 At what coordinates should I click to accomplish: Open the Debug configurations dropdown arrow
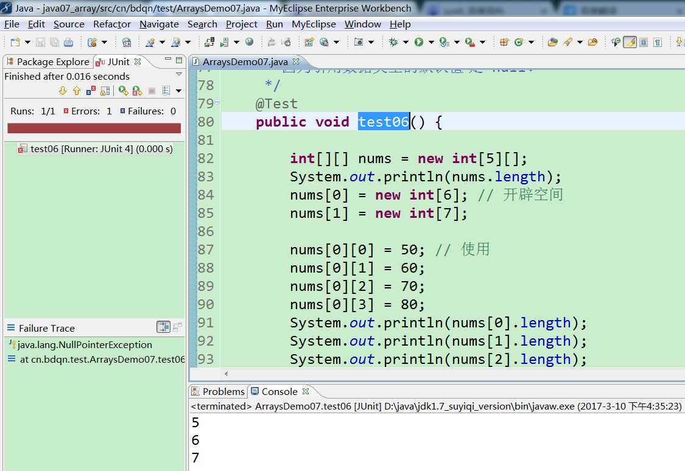406,43
